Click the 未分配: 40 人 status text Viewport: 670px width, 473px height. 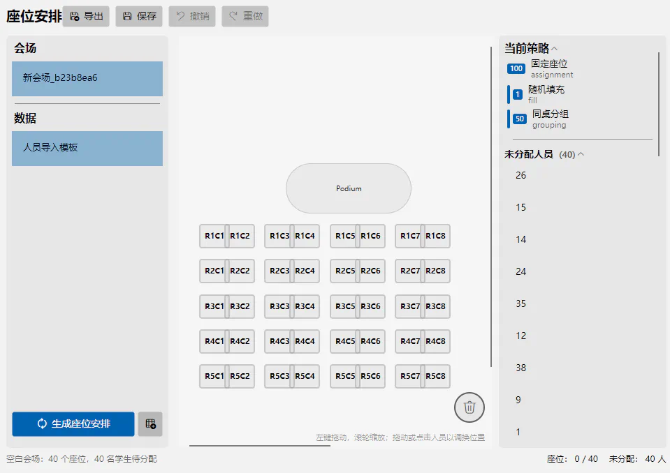(x=637, y=459)
